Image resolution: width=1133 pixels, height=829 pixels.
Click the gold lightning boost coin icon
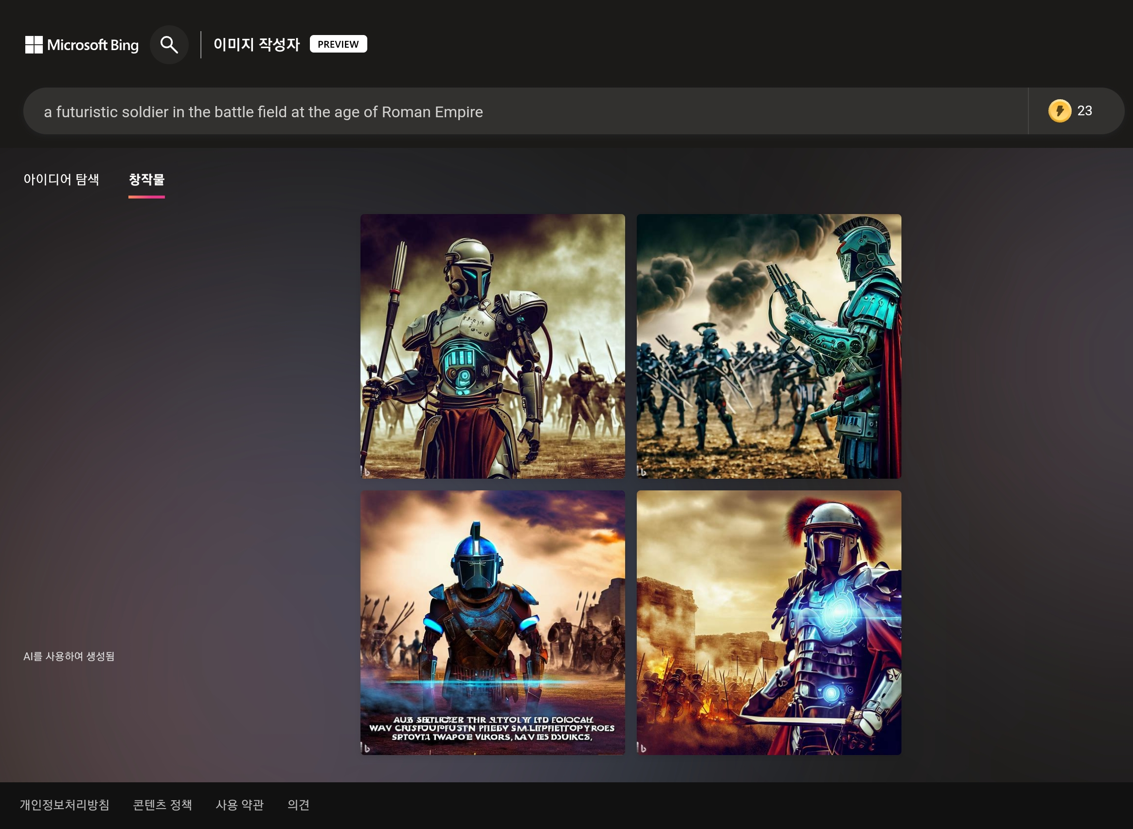(1059, 111)
